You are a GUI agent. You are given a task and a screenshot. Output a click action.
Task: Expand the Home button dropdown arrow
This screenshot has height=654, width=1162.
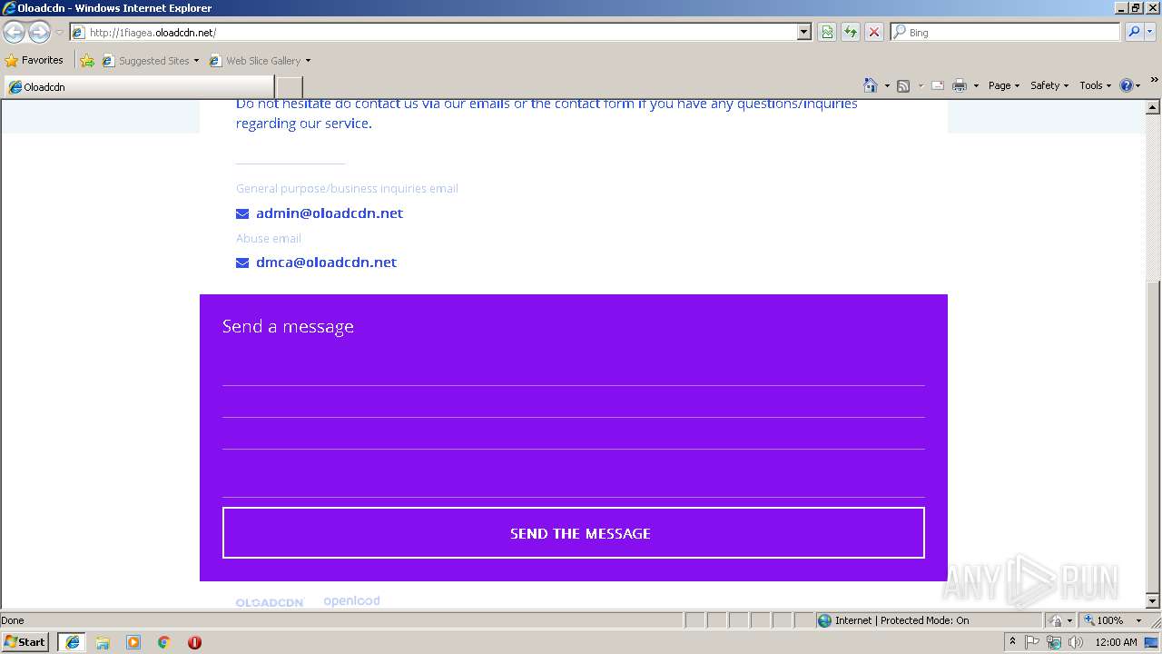tap(887, 85)
